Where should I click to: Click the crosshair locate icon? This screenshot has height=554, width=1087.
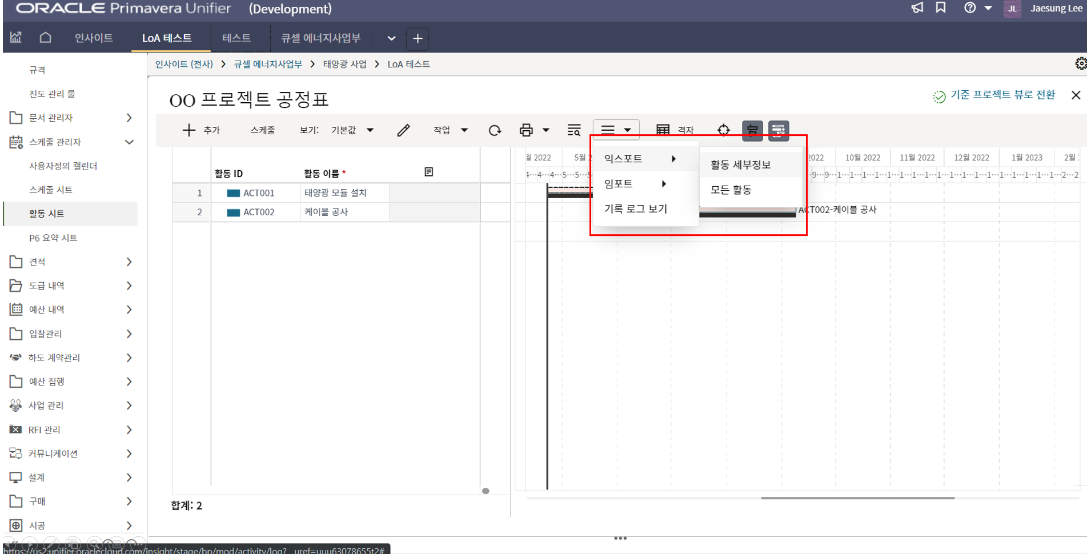(x=723, y=130)
